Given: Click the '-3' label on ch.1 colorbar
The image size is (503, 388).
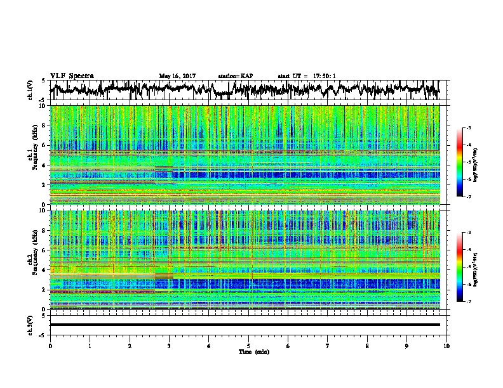Looking at the screenshot, I should [468, 127].
